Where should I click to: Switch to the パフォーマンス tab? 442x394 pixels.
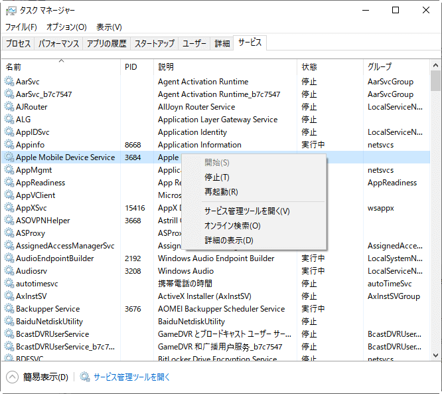click(x=59, y=44)
